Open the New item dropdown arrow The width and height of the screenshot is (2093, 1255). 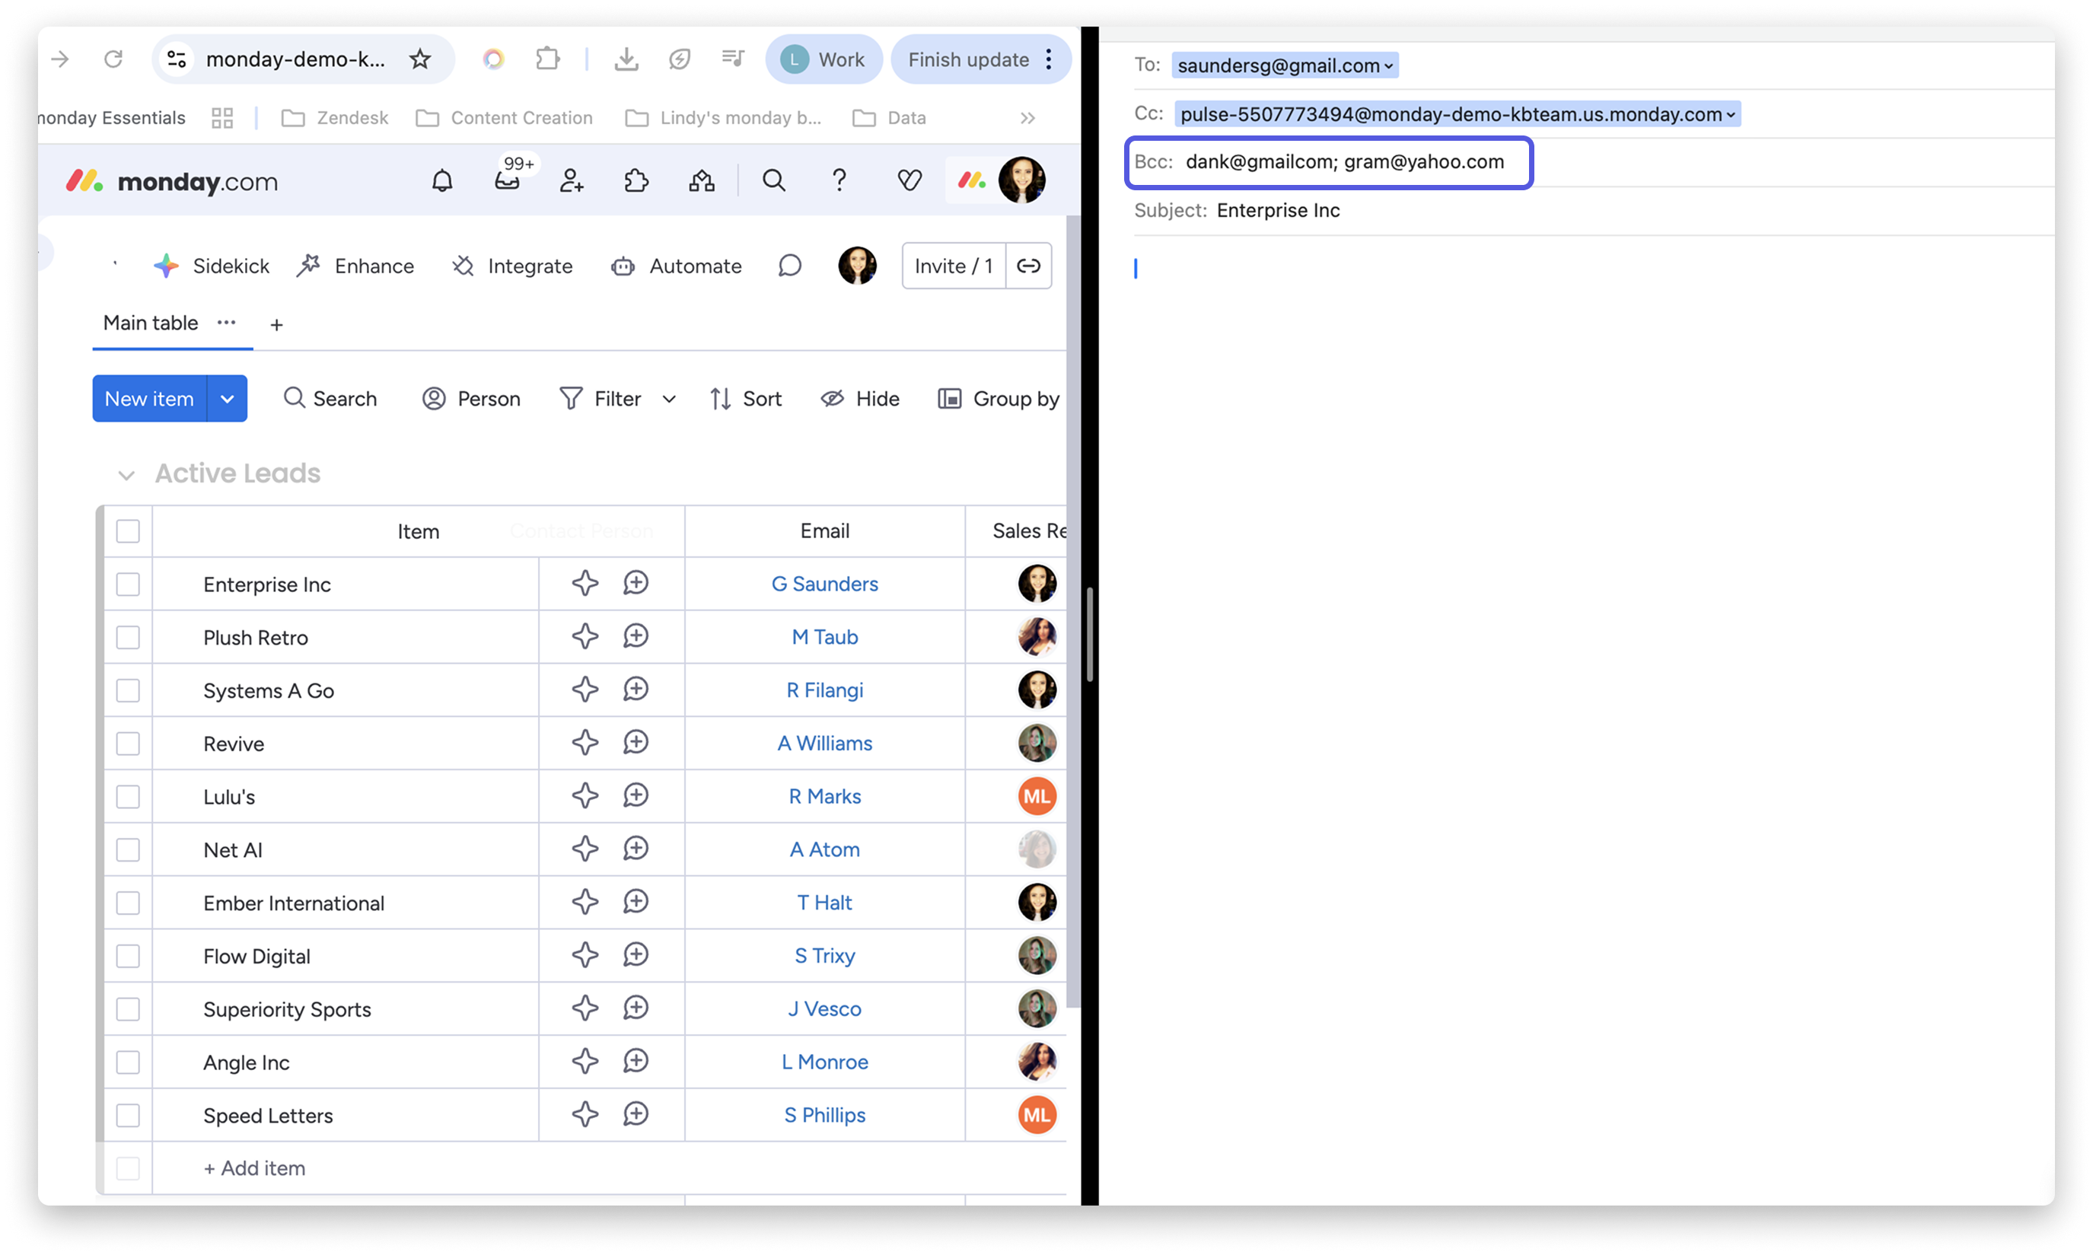pyautogui.click(x=227, y=398)
